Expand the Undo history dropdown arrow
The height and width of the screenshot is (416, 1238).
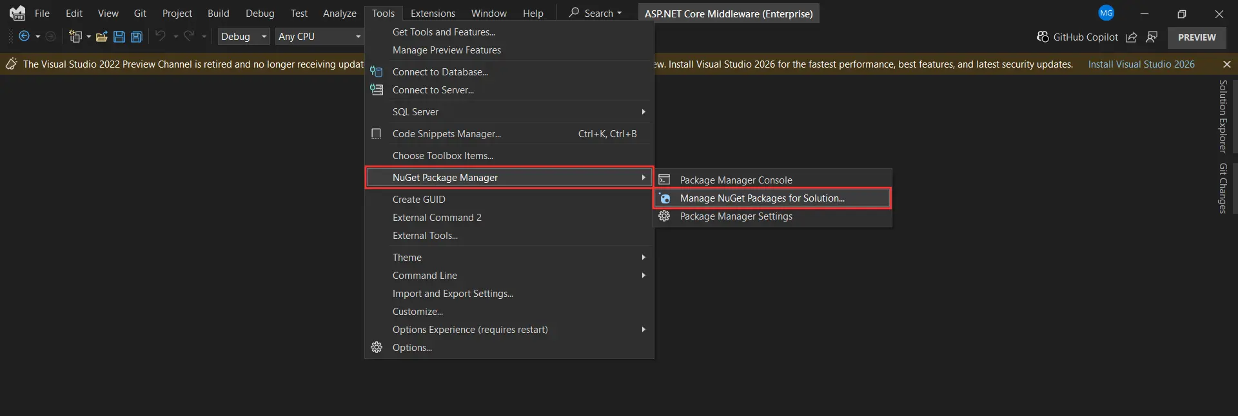(175, 37)
